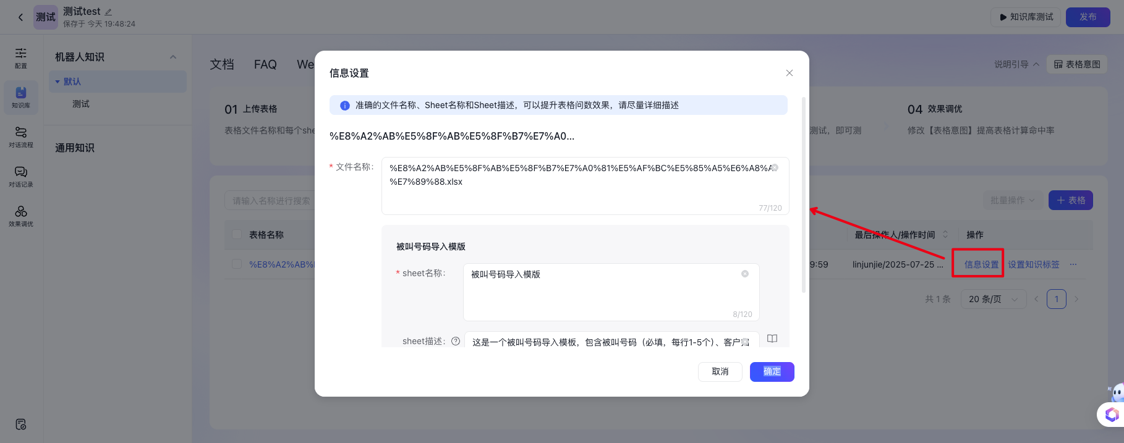Select the 知识库 knowledge base sidebar icon
Viewport: 1124px width, 443px height.
21,97
